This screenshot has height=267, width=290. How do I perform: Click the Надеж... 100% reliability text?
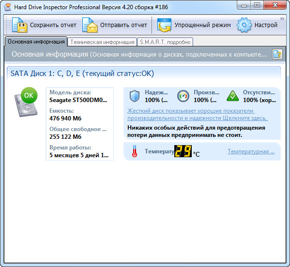click(156, 96)
